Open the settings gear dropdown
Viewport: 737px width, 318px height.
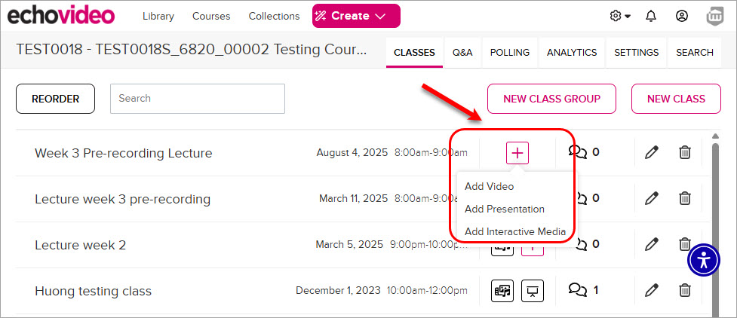[620, 16]
